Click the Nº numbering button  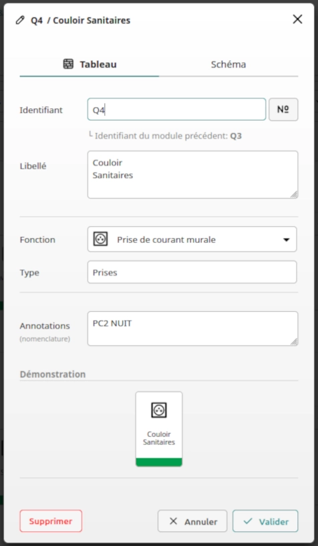(x=283, y=109)
